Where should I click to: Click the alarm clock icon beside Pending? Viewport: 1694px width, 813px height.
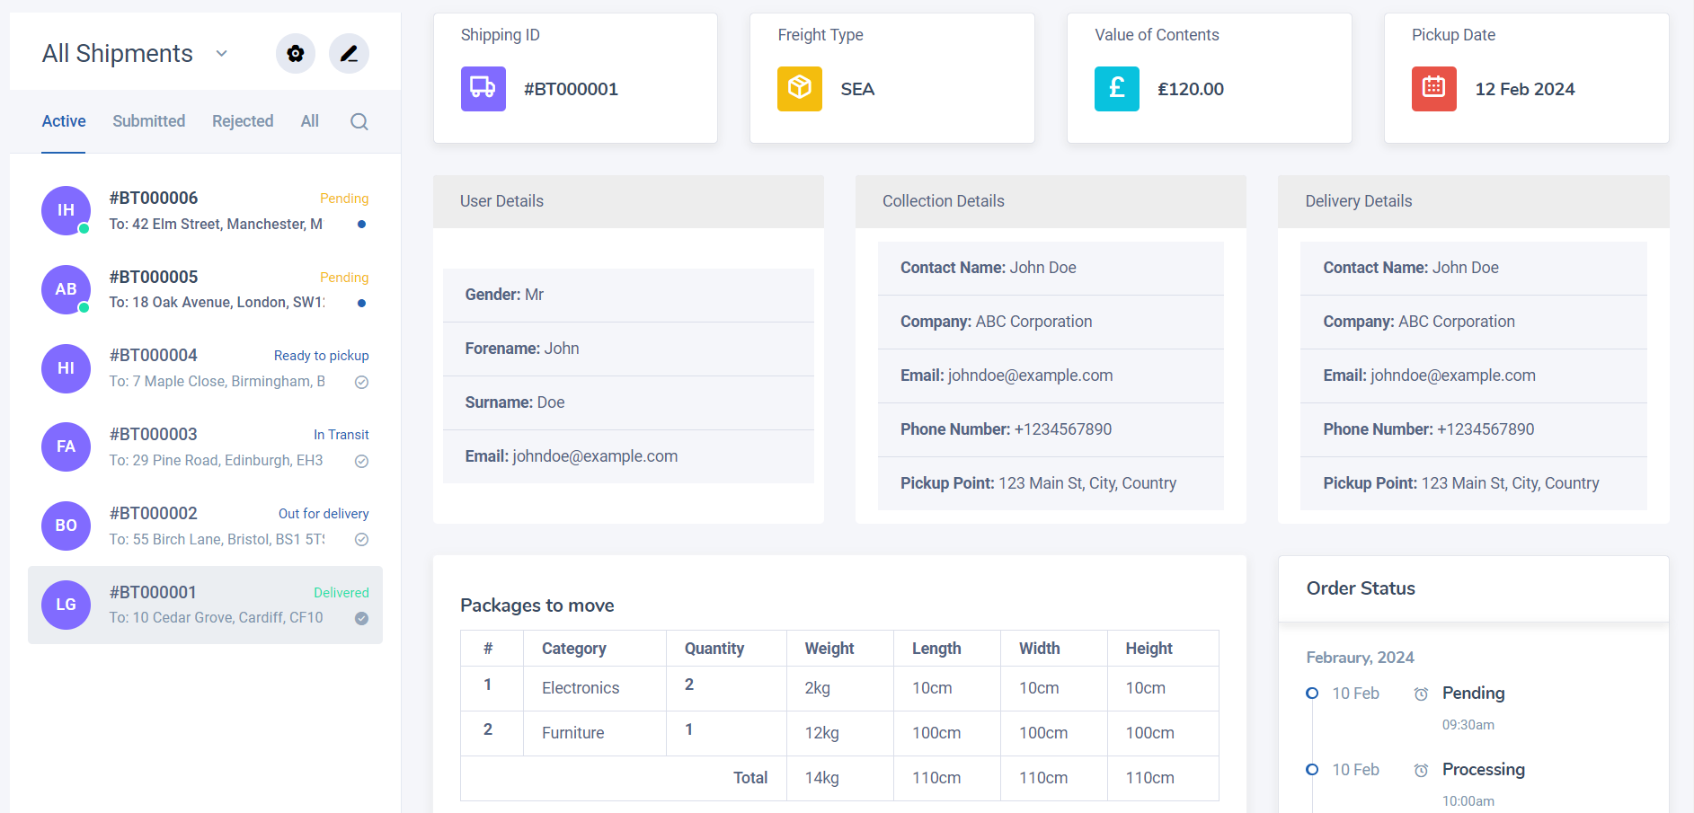[1421, 694]
